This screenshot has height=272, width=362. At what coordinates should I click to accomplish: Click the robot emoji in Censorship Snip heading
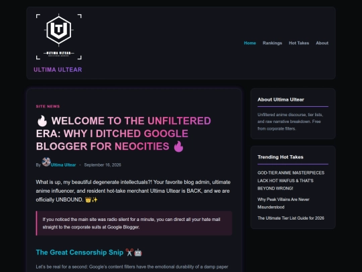click(138, 253)
